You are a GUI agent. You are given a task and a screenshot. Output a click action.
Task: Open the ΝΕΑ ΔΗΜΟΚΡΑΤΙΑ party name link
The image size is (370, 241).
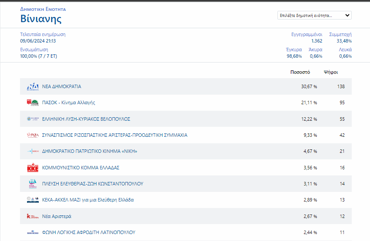coord(62,86)
